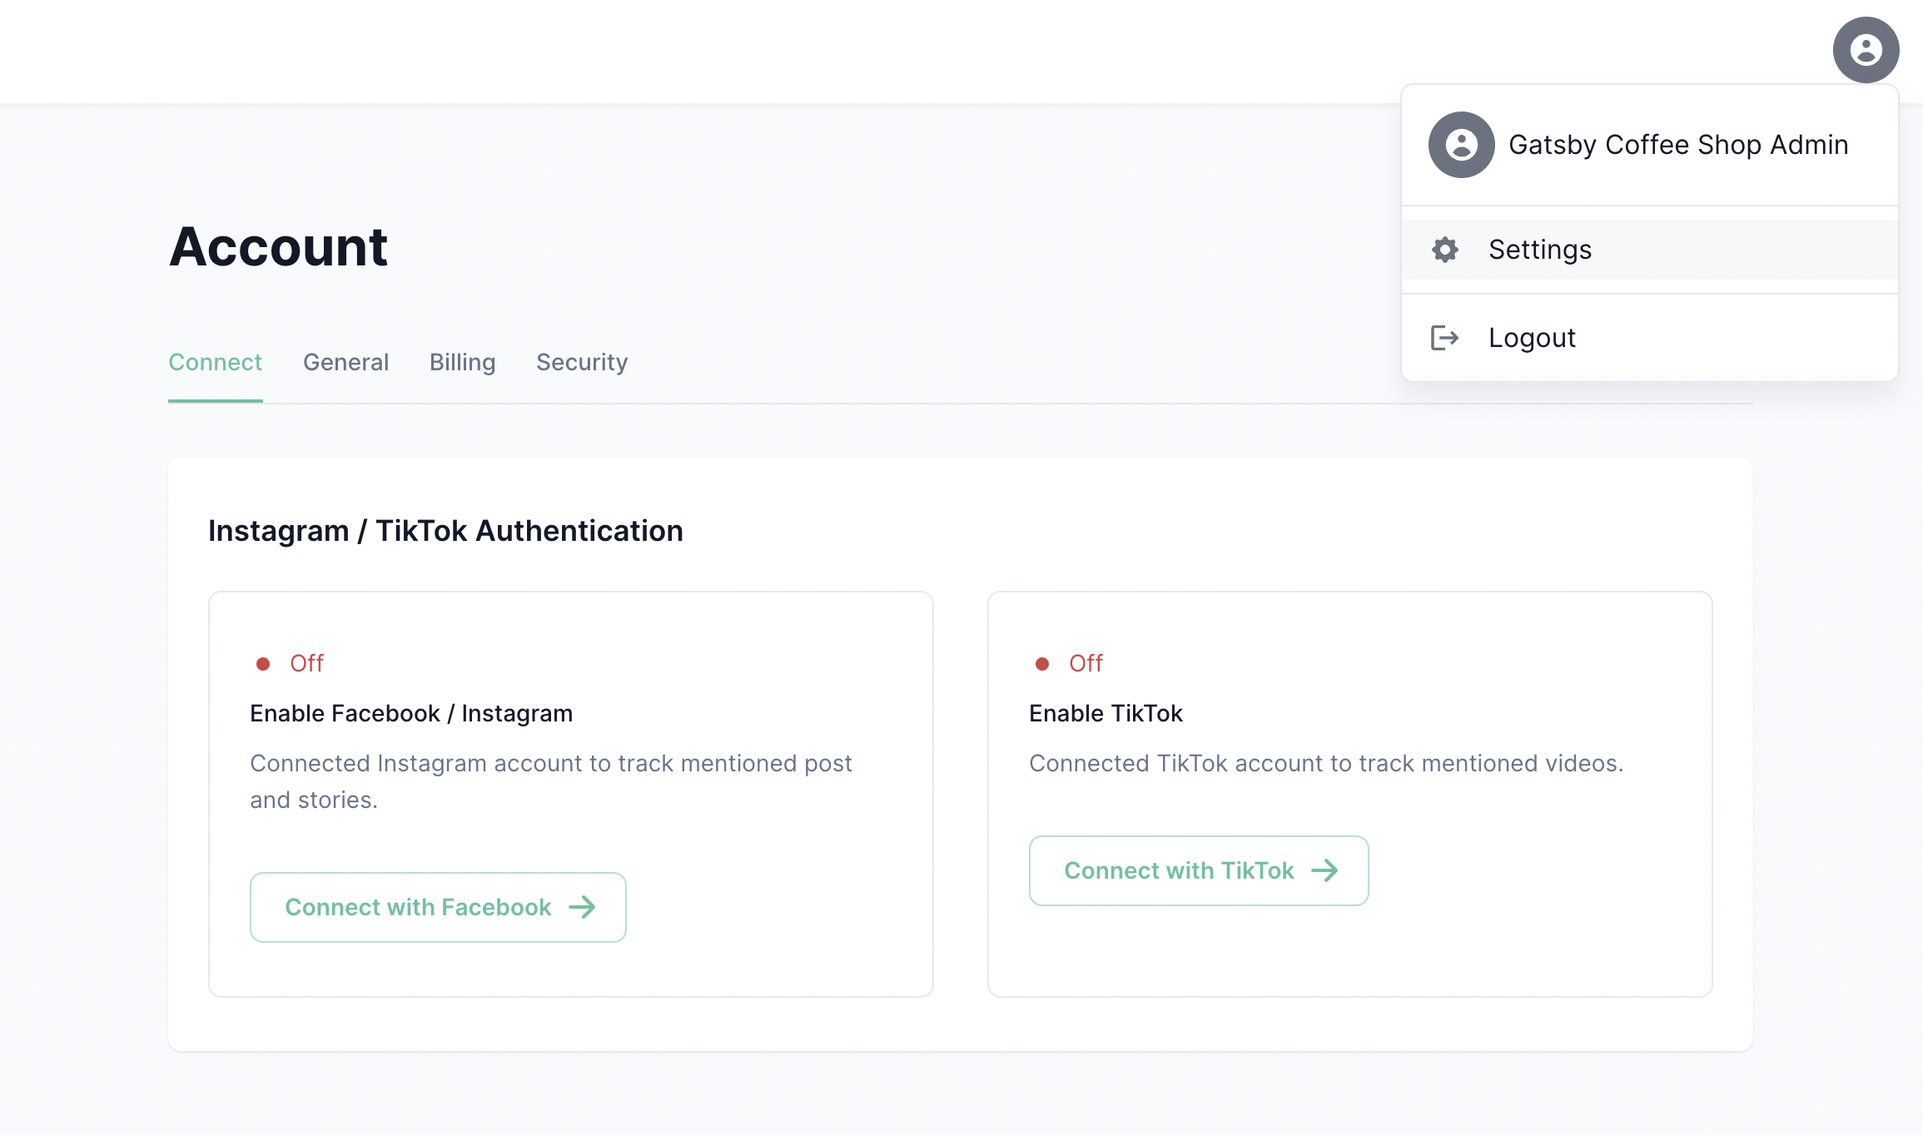Click Connect with TikTok button
The width and height of the screenshot is (1923, 1135).
coord(1199,870)
